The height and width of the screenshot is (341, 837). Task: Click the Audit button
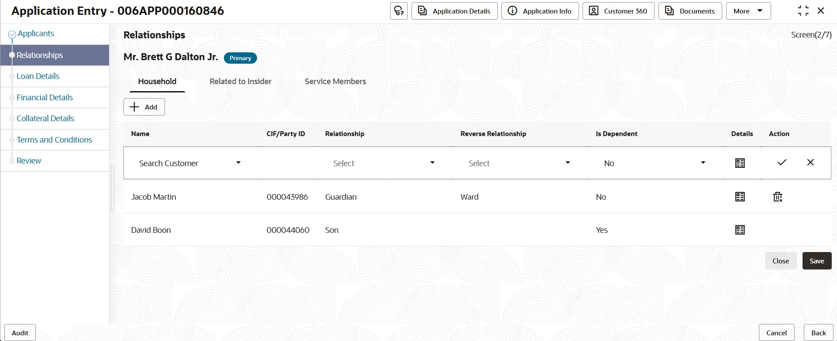coord(20,333)
